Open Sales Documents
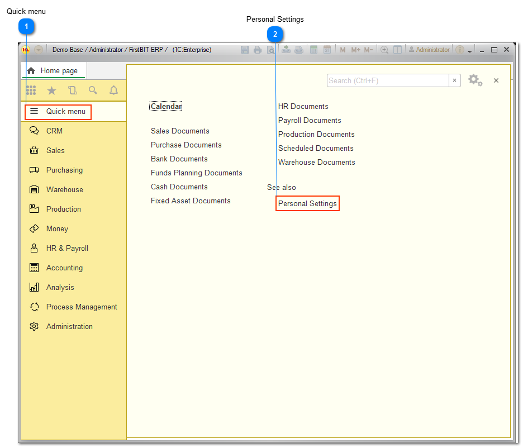The height and width of the screenshot is (448, 523). [180, 131]
